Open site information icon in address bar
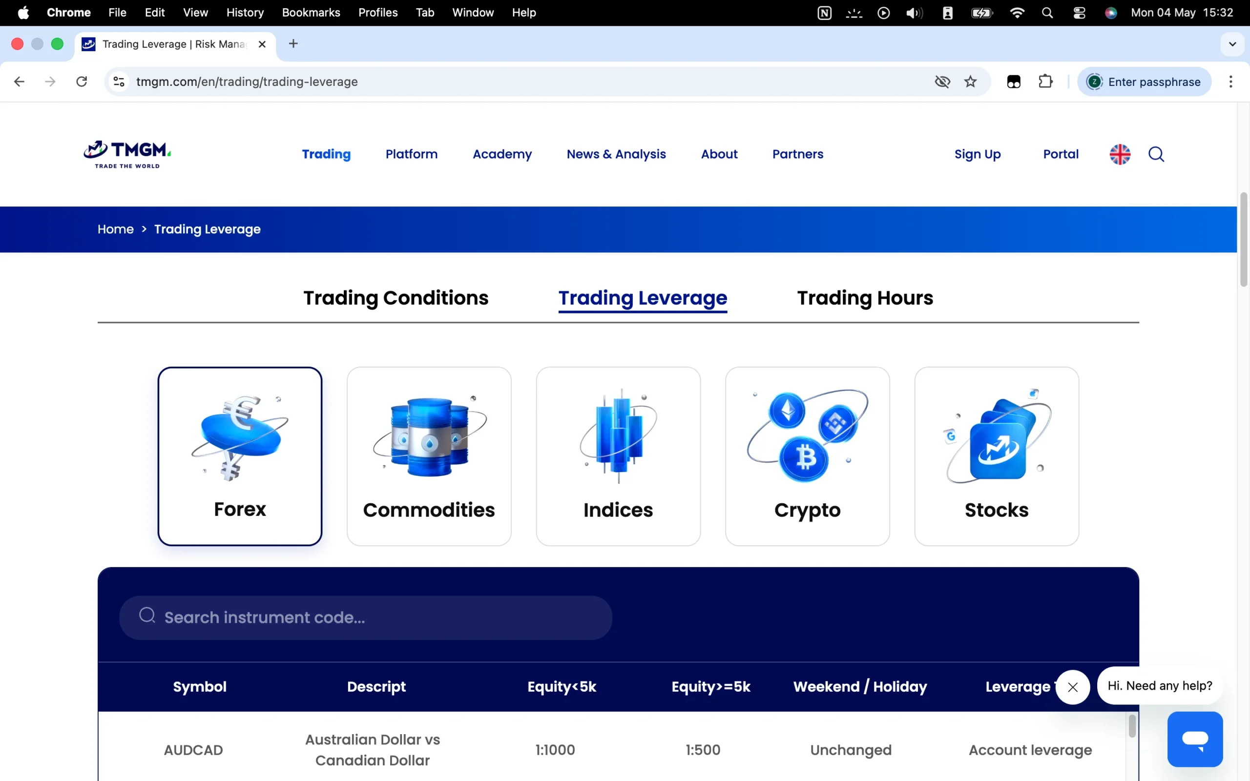This screenshot has height=781, width=1250. pos(119,82)
